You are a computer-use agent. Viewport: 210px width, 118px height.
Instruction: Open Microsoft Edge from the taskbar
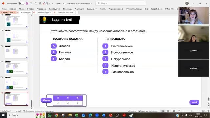[x=90, y=115]
